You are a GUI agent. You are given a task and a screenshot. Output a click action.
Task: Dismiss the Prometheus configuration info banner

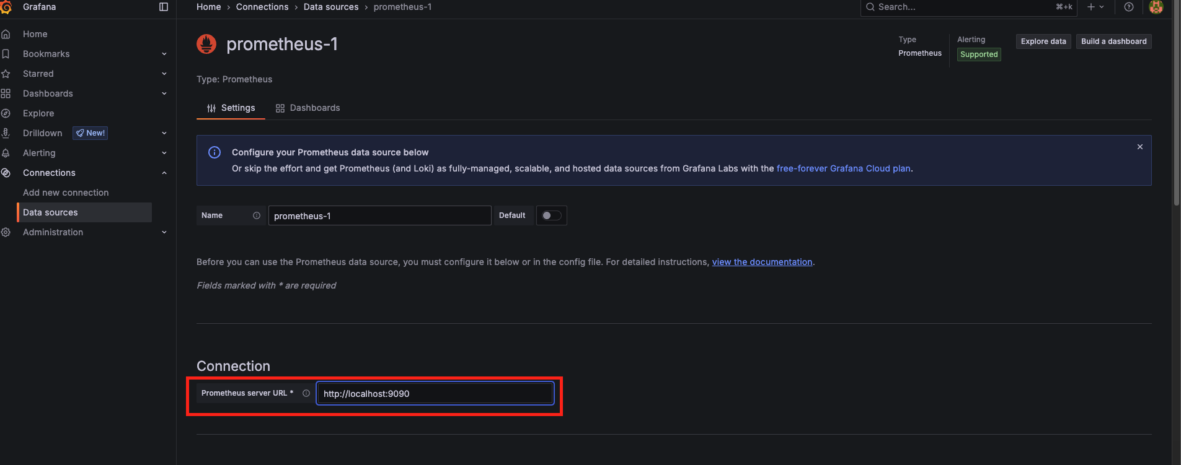pos(1140,147)
